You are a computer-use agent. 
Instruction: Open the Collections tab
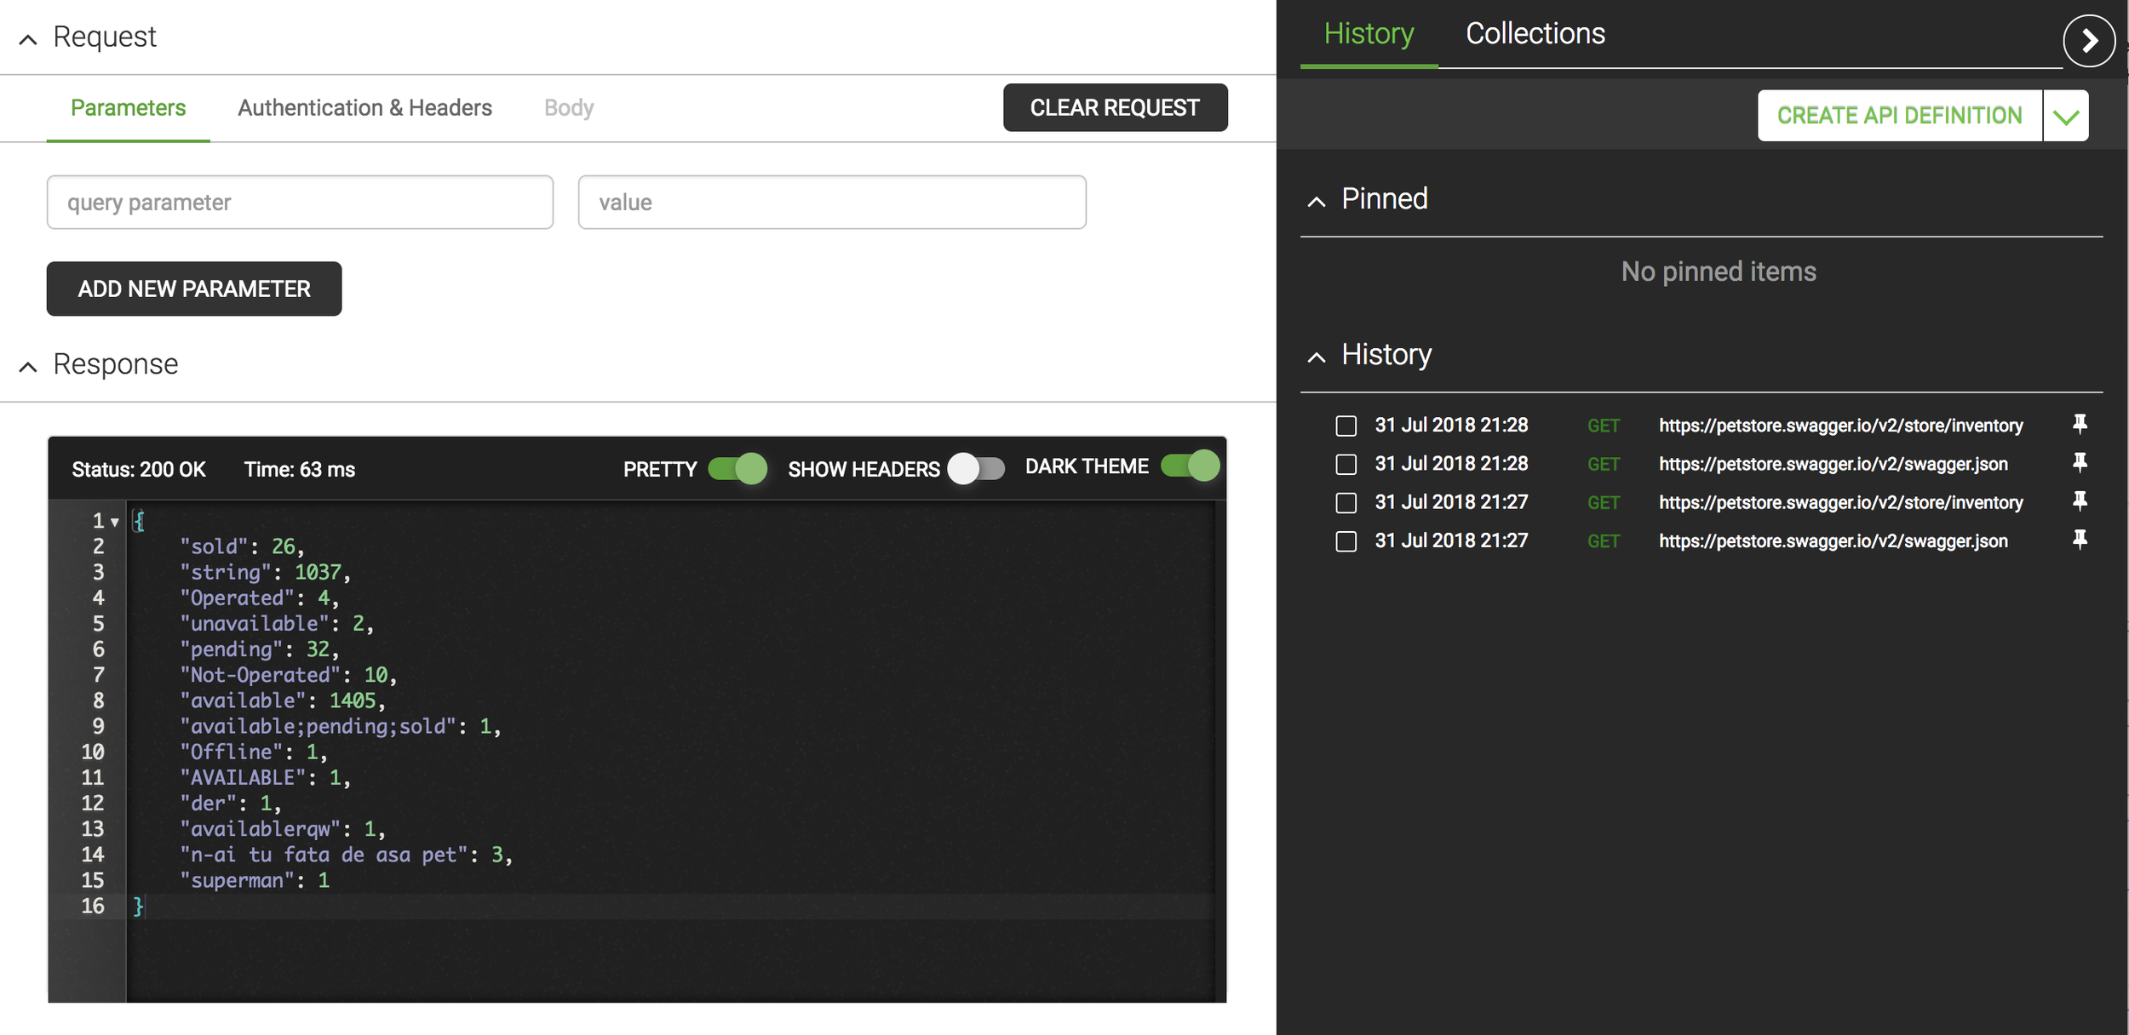coord(1535,34)
